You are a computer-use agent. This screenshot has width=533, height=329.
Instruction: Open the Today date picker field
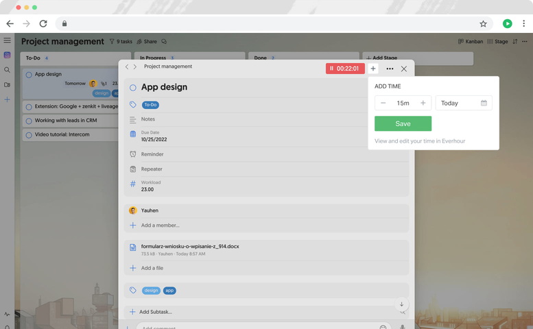click(x=464, y=103)
